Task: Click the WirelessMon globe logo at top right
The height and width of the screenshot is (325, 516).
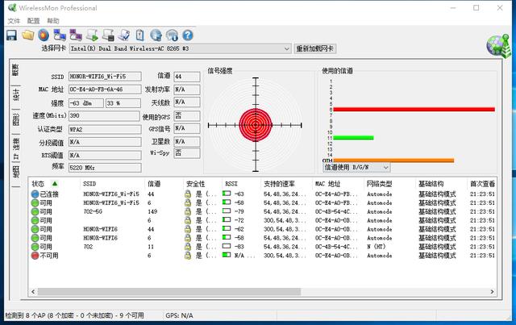Action: tap(498, 45)
